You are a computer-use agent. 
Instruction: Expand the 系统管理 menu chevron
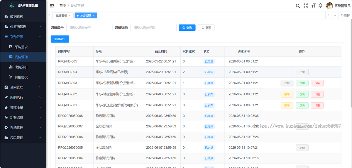pos(40,128)
